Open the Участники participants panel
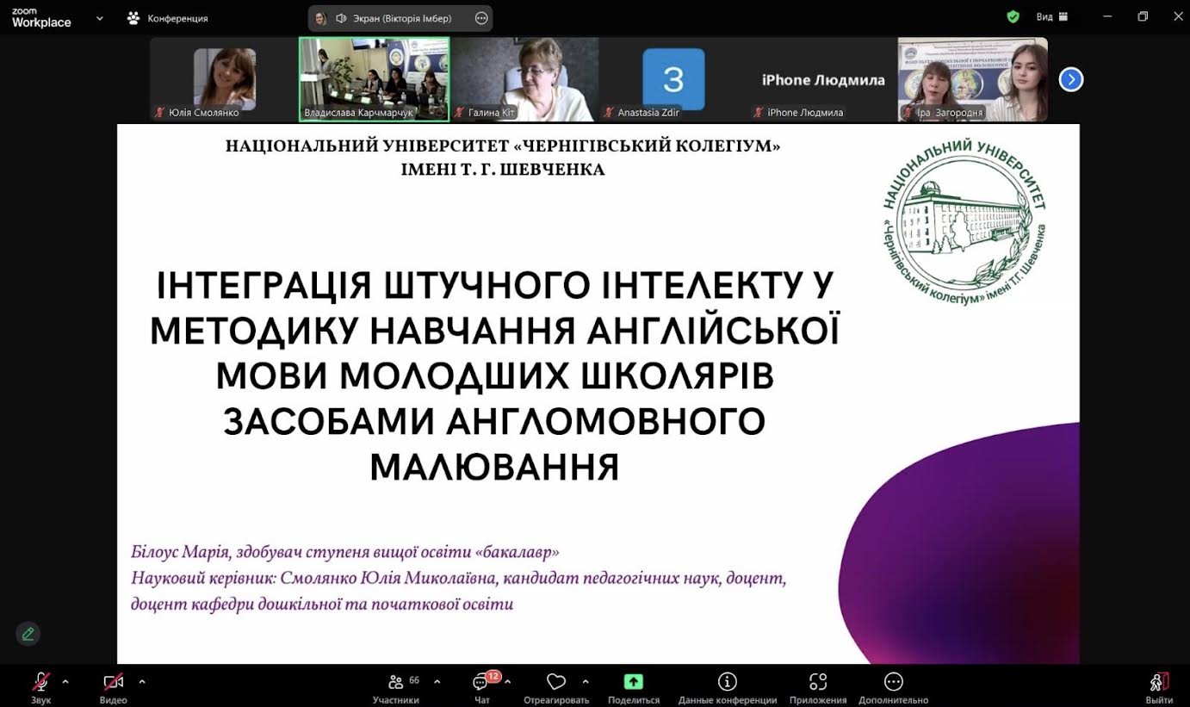 point(396,686)
